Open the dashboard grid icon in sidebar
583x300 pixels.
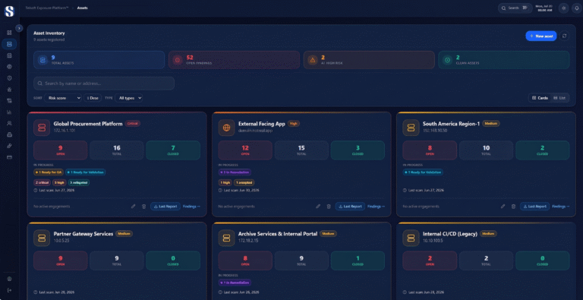pyautogui.click(x=9, y=33)
